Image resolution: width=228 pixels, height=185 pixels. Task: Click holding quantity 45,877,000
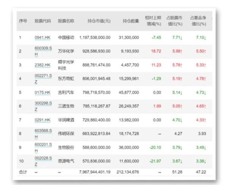(x=129, y=92)
